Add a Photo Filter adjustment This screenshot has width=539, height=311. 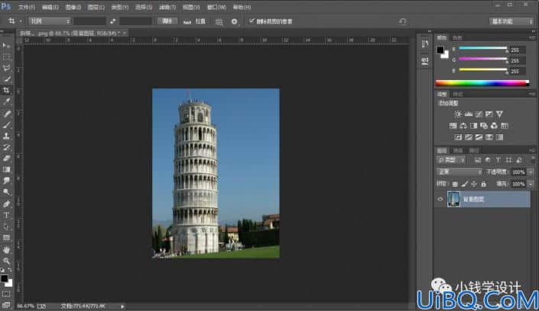pos(484,126)
